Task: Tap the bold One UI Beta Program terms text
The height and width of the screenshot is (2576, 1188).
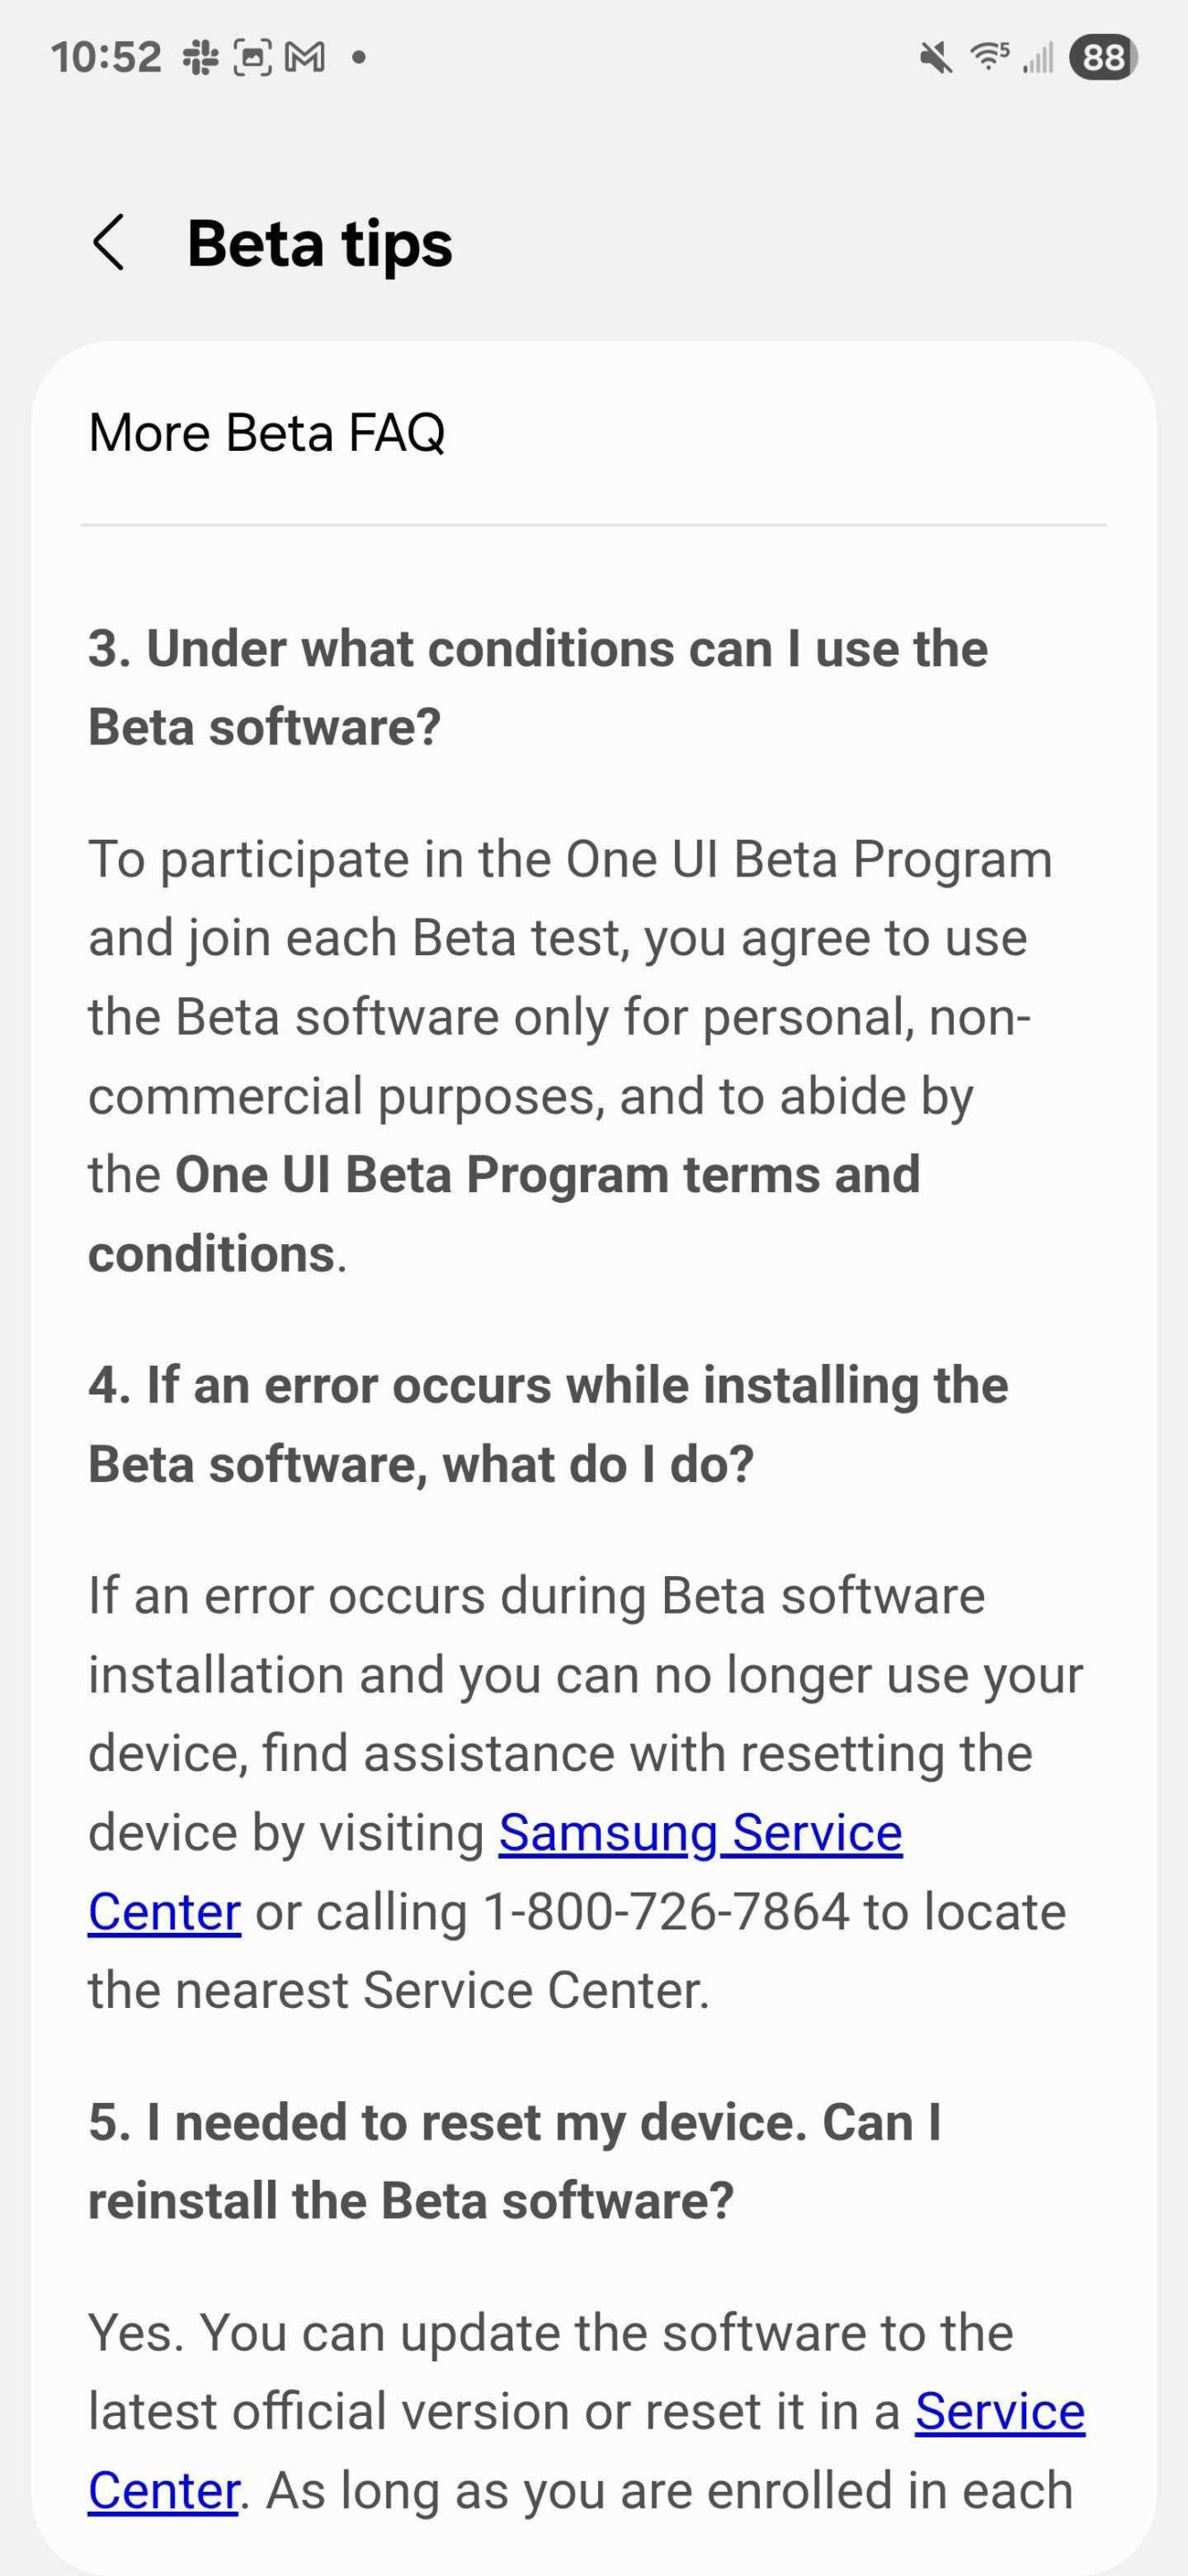Action: pos(548,1175)
